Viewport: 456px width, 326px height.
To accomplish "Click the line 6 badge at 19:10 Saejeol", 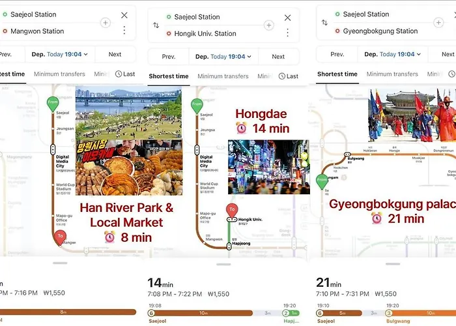I will pyautogui.click(x=320, y=313).
